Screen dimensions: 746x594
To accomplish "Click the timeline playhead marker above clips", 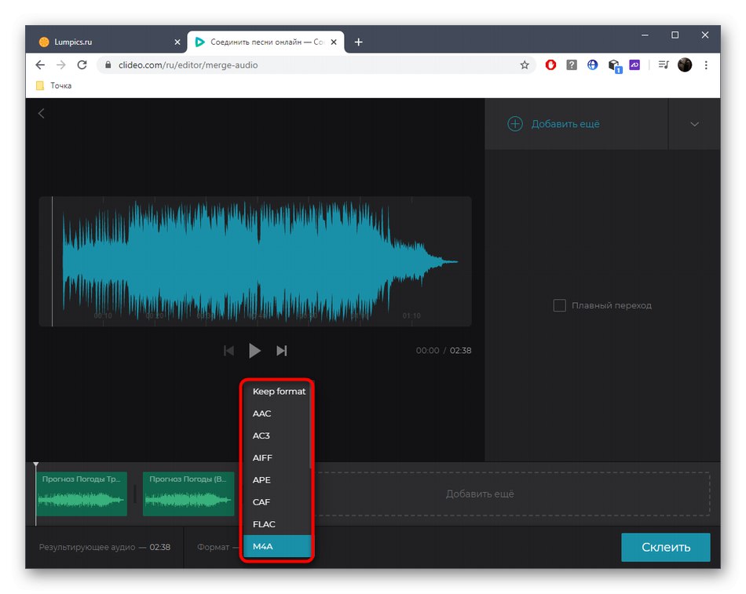I will pos(35,465).
